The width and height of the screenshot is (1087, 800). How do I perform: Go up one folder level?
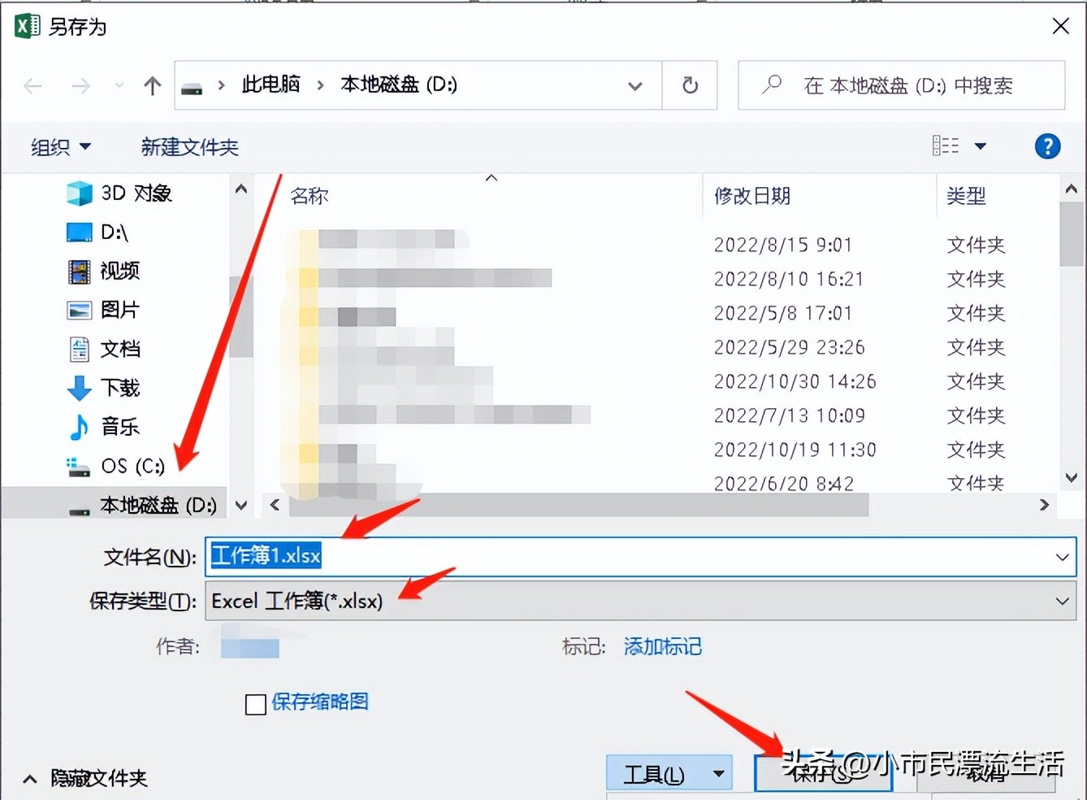click(152, 85)
